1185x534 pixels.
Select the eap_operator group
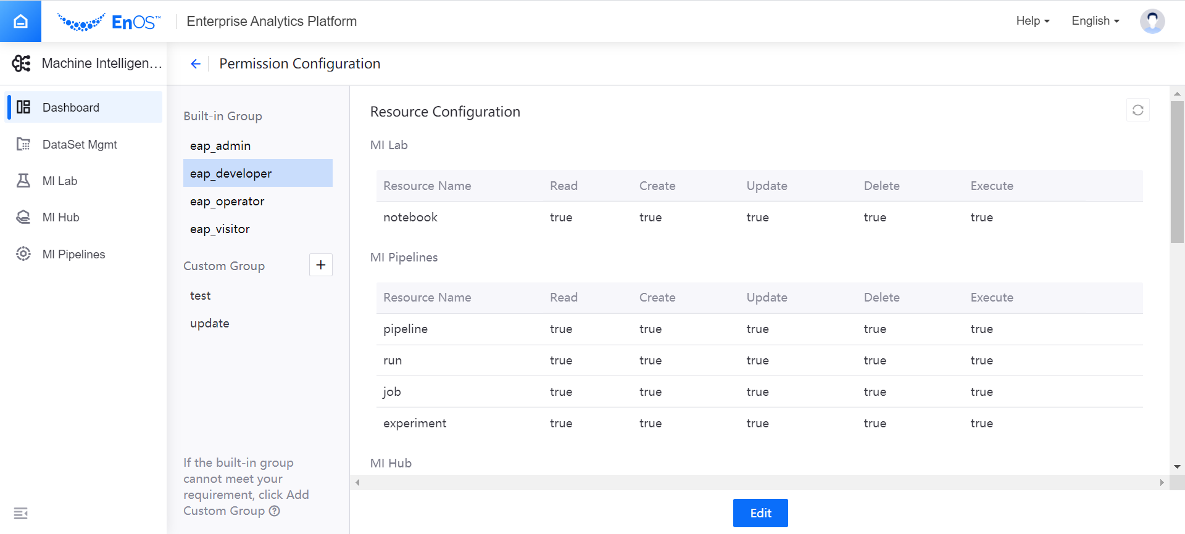point(258,201)
